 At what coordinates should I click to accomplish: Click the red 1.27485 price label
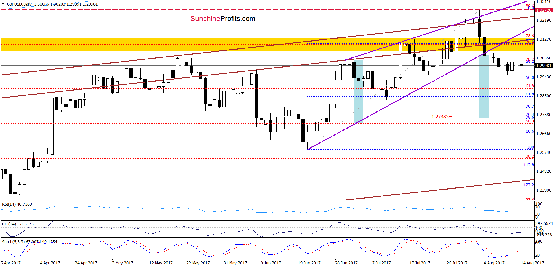pyautogui.click(x=440, y=117)
